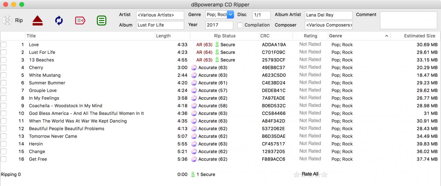
Task: Click the star left of Rate All
Action: point(296,175)
